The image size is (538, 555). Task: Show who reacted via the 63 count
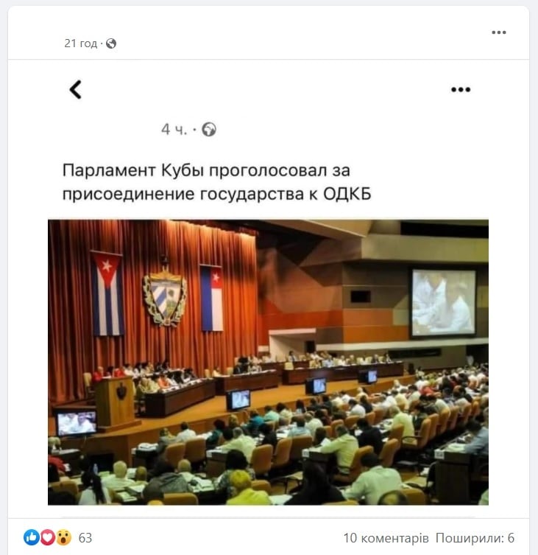pos(85,538)
